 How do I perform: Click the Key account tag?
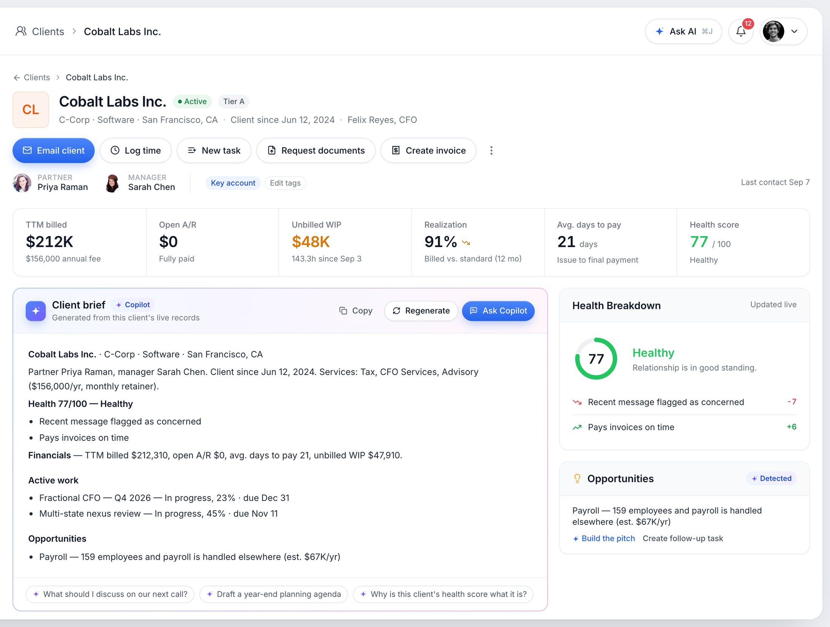coord(233,183)
